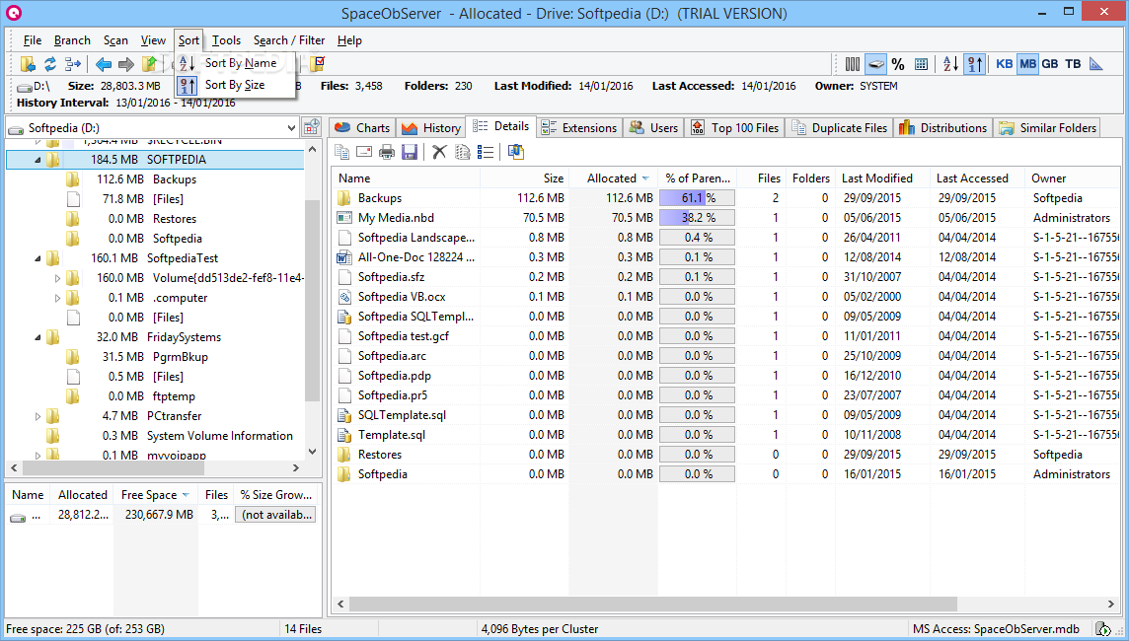This screenshot has height=641, width=1129.
Task: Expand the .computer tree folder
Action: click(57, 298)
